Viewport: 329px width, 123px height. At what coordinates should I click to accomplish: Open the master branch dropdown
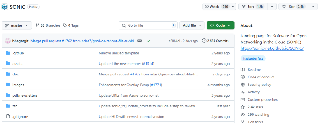click(17, 25)
